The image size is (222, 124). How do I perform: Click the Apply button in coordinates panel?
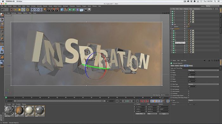(164, 114)
